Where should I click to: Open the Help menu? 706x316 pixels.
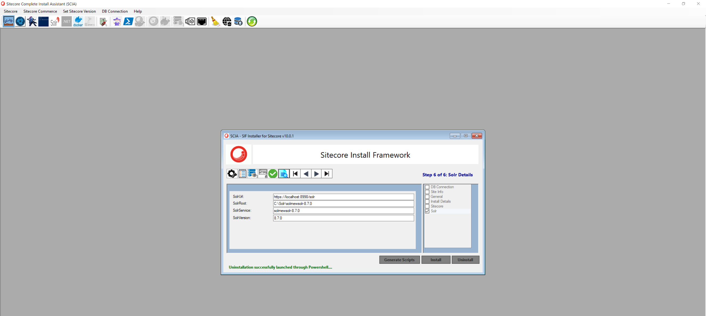[138, 11]
